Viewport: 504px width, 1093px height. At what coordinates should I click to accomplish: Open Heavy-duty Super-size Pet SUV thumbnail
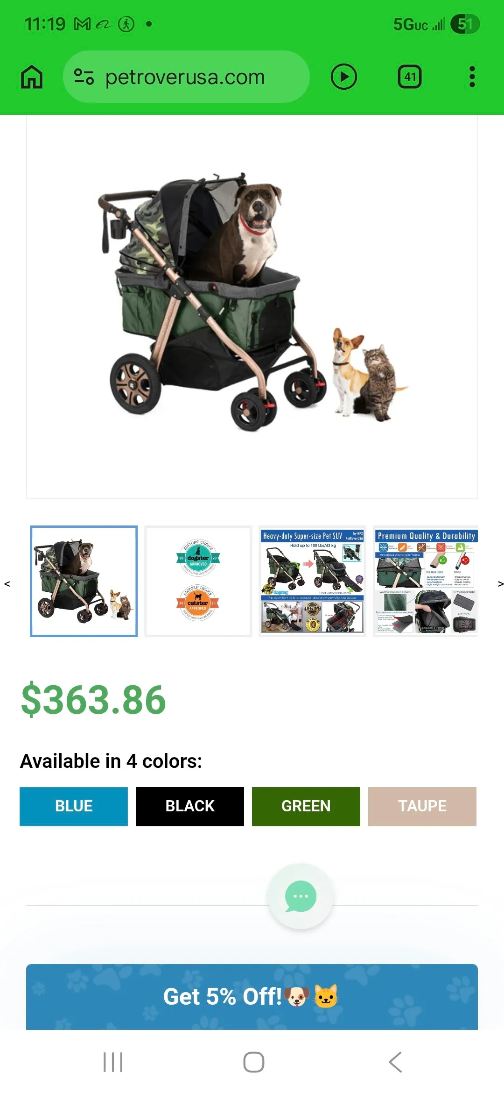[x=312, y=581]
